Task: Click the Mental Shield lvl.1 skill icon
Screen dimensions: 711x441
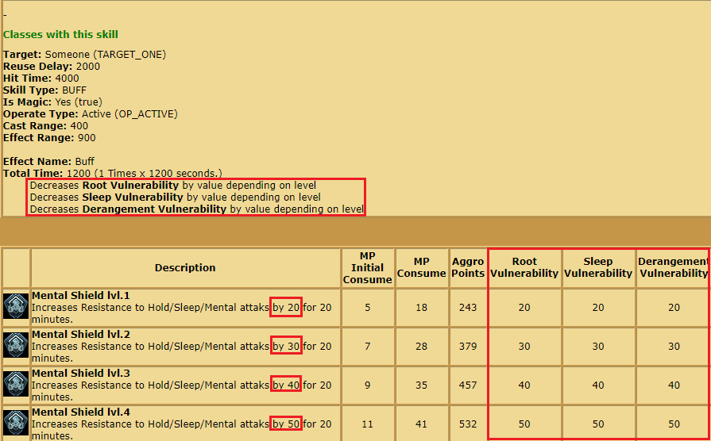Action: point(16,307)
